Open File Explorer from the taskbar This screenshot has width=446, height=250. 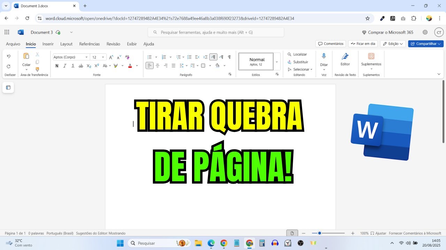[x=198, y=243]
